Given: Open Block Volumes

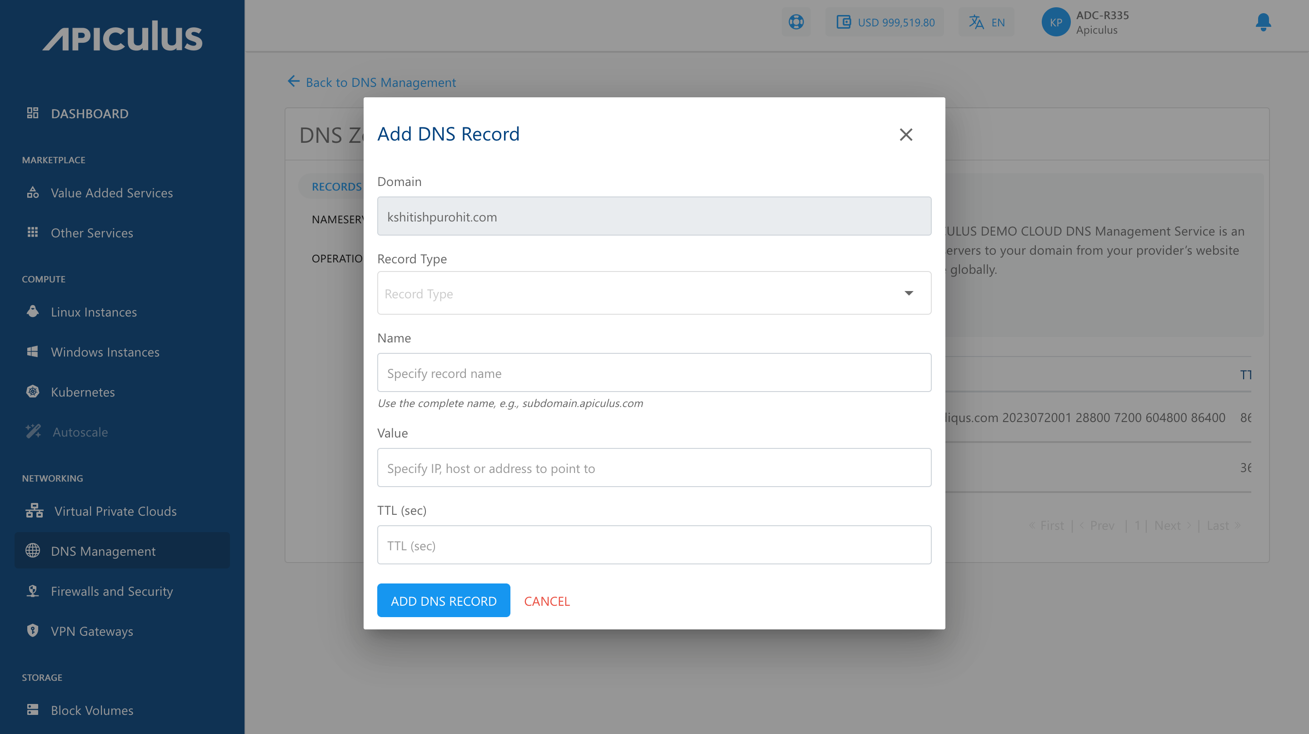Looking at the screenshot, I should (x=92, y=710).
